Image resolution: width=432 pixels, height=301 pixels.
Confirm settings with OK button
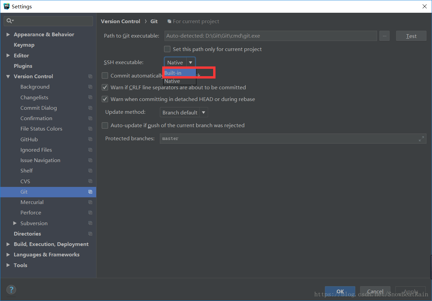pyautogui.click(x=340, y=291)
